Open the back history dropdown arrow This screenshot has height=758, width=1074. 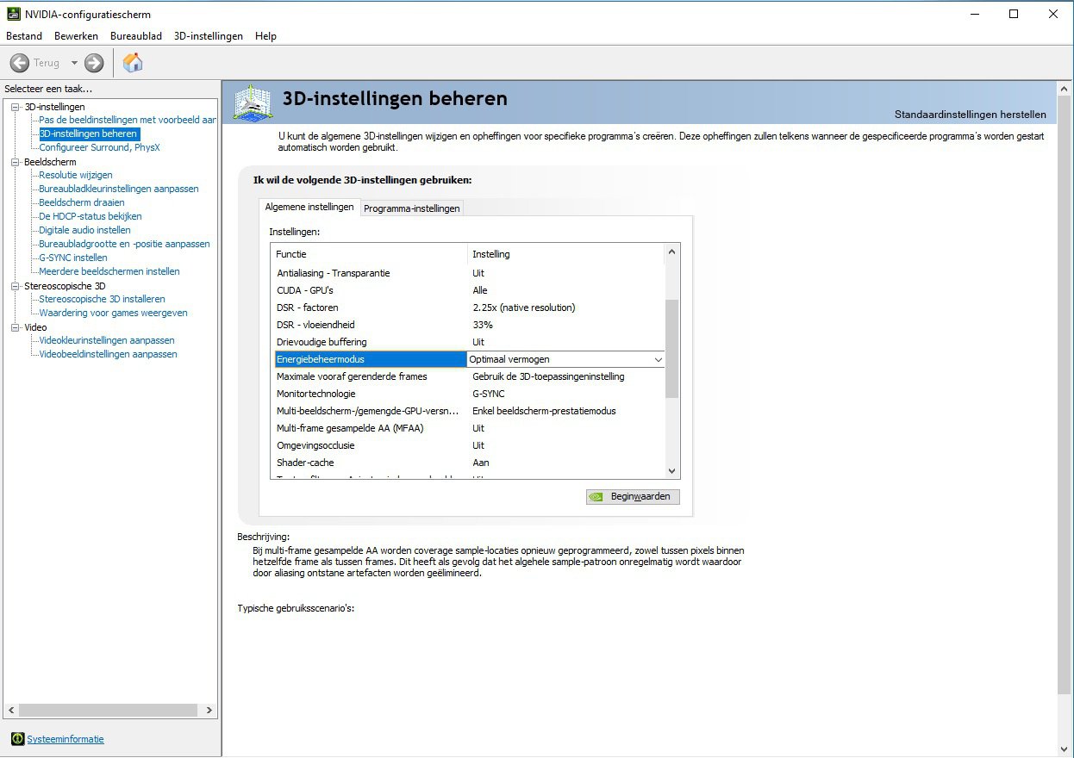point(74,63)
